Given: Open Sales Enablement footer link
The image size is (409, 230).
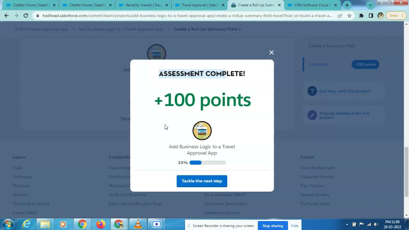Looking at the screenshot, I should (x=317, y=168).
